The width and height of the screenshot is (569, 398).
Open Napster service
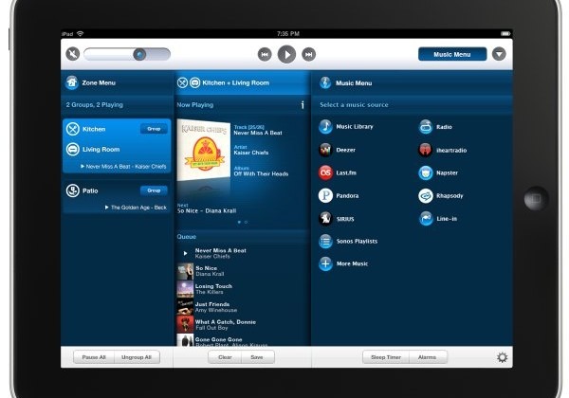pyautogui.click(x=438, y=172)
